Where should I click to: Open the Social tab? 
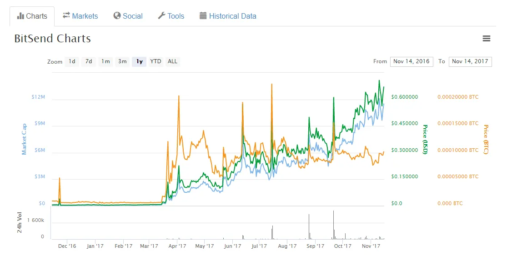[128, 16]
